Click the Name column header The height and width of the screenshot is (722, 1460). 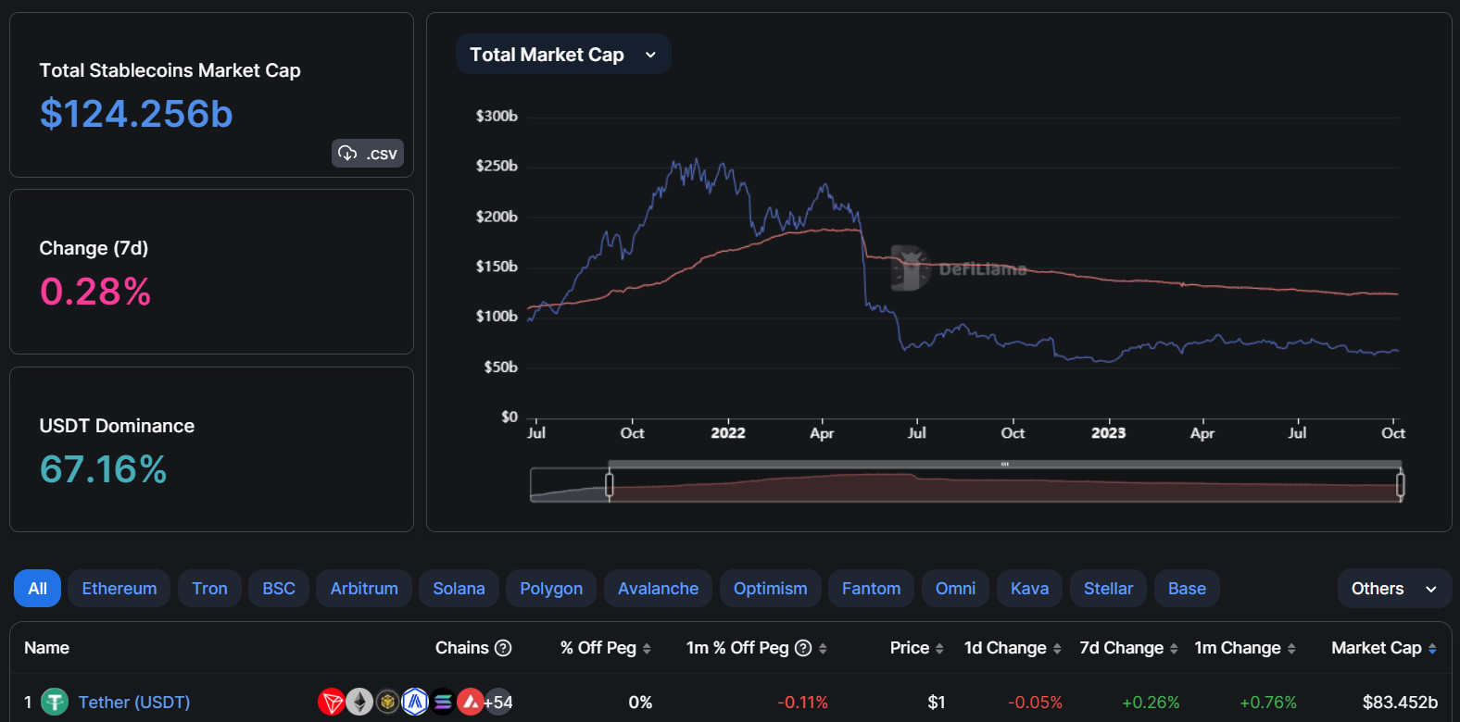(46, 648)
